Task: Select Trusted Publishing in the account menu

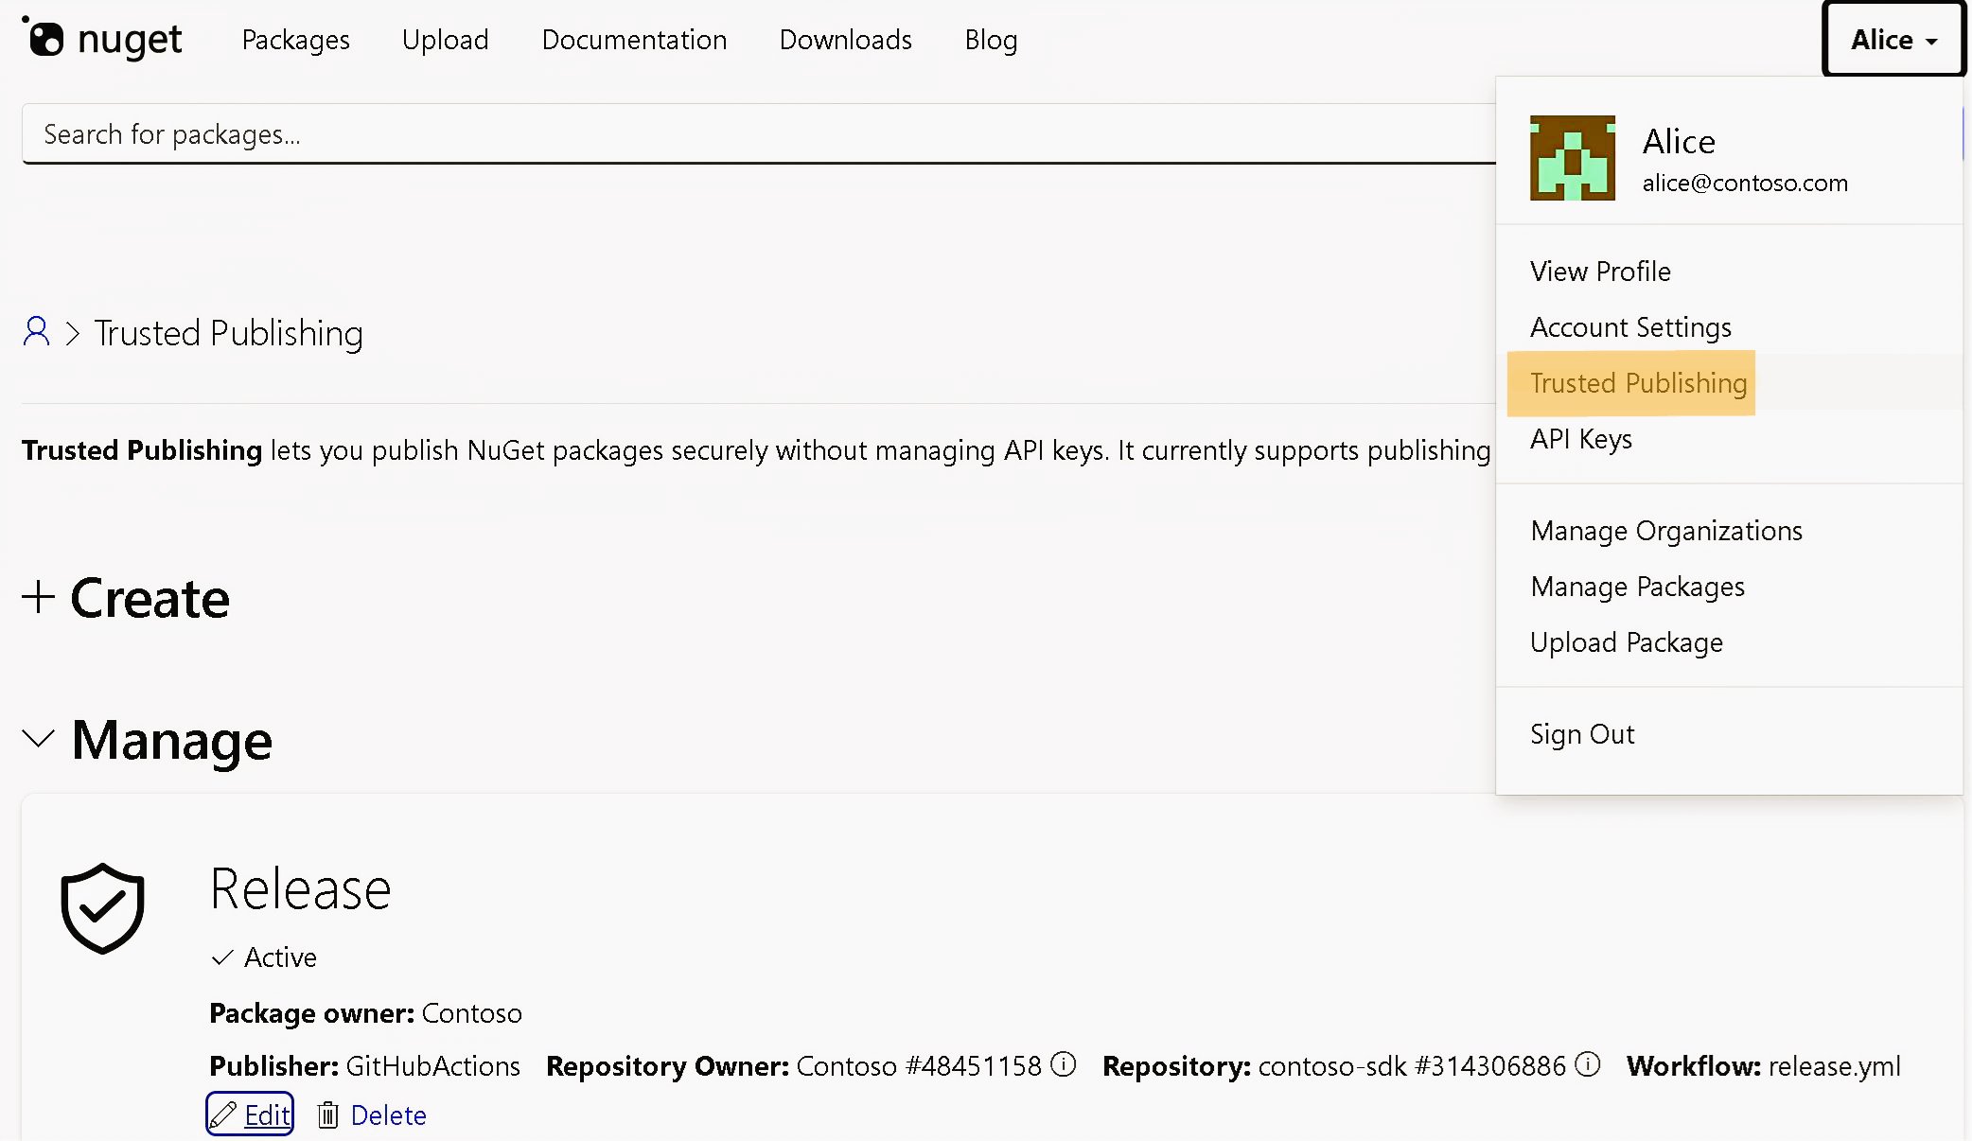Action: pos(1637,383)
